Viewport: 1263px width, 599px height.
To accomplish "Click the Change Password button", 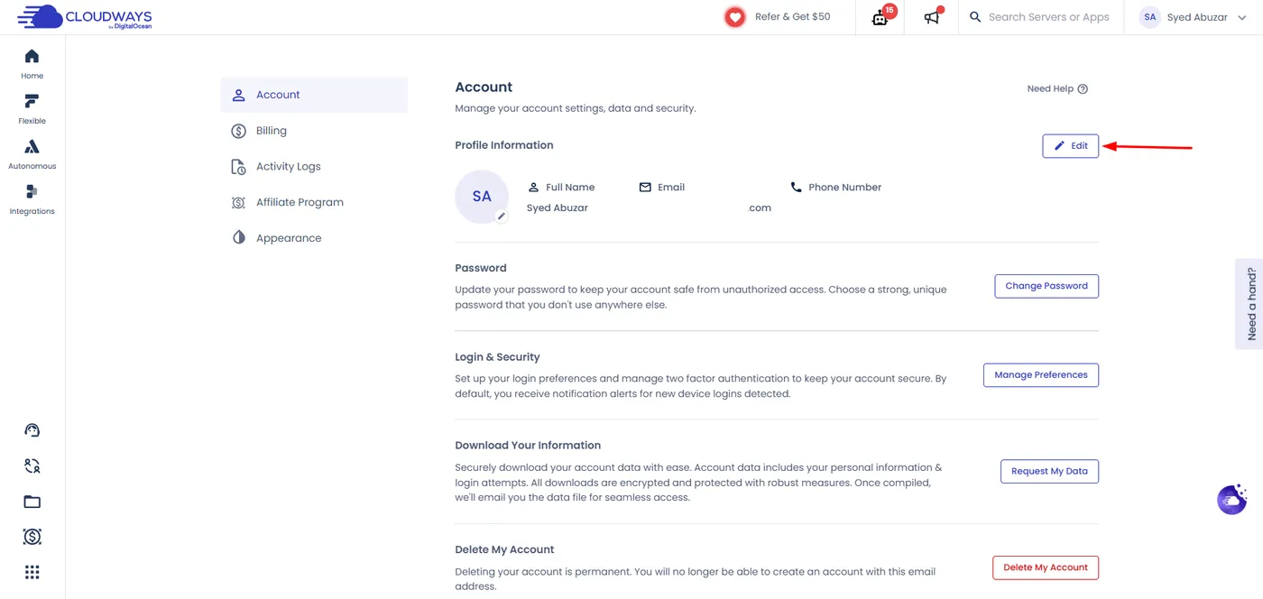I will pos(1046,286).
